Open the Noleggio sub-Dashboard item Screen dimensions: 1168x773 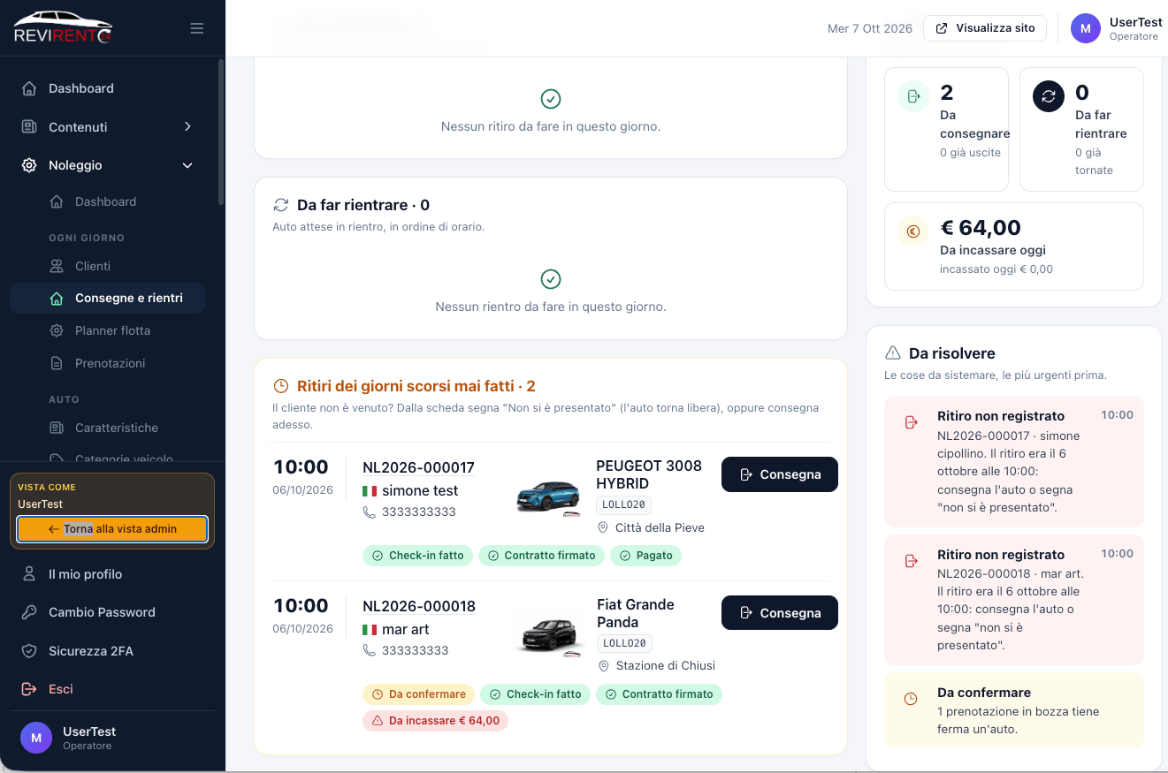coord(107,201)
